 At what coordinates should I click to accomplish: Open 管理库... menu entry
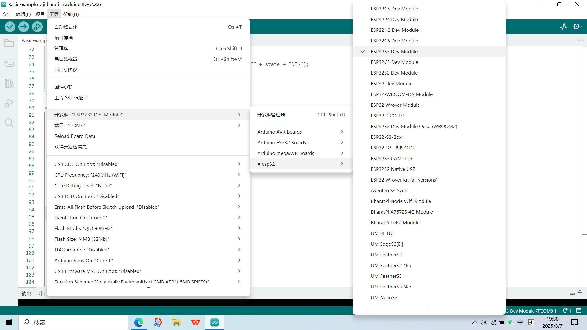(x=148, y=48)
